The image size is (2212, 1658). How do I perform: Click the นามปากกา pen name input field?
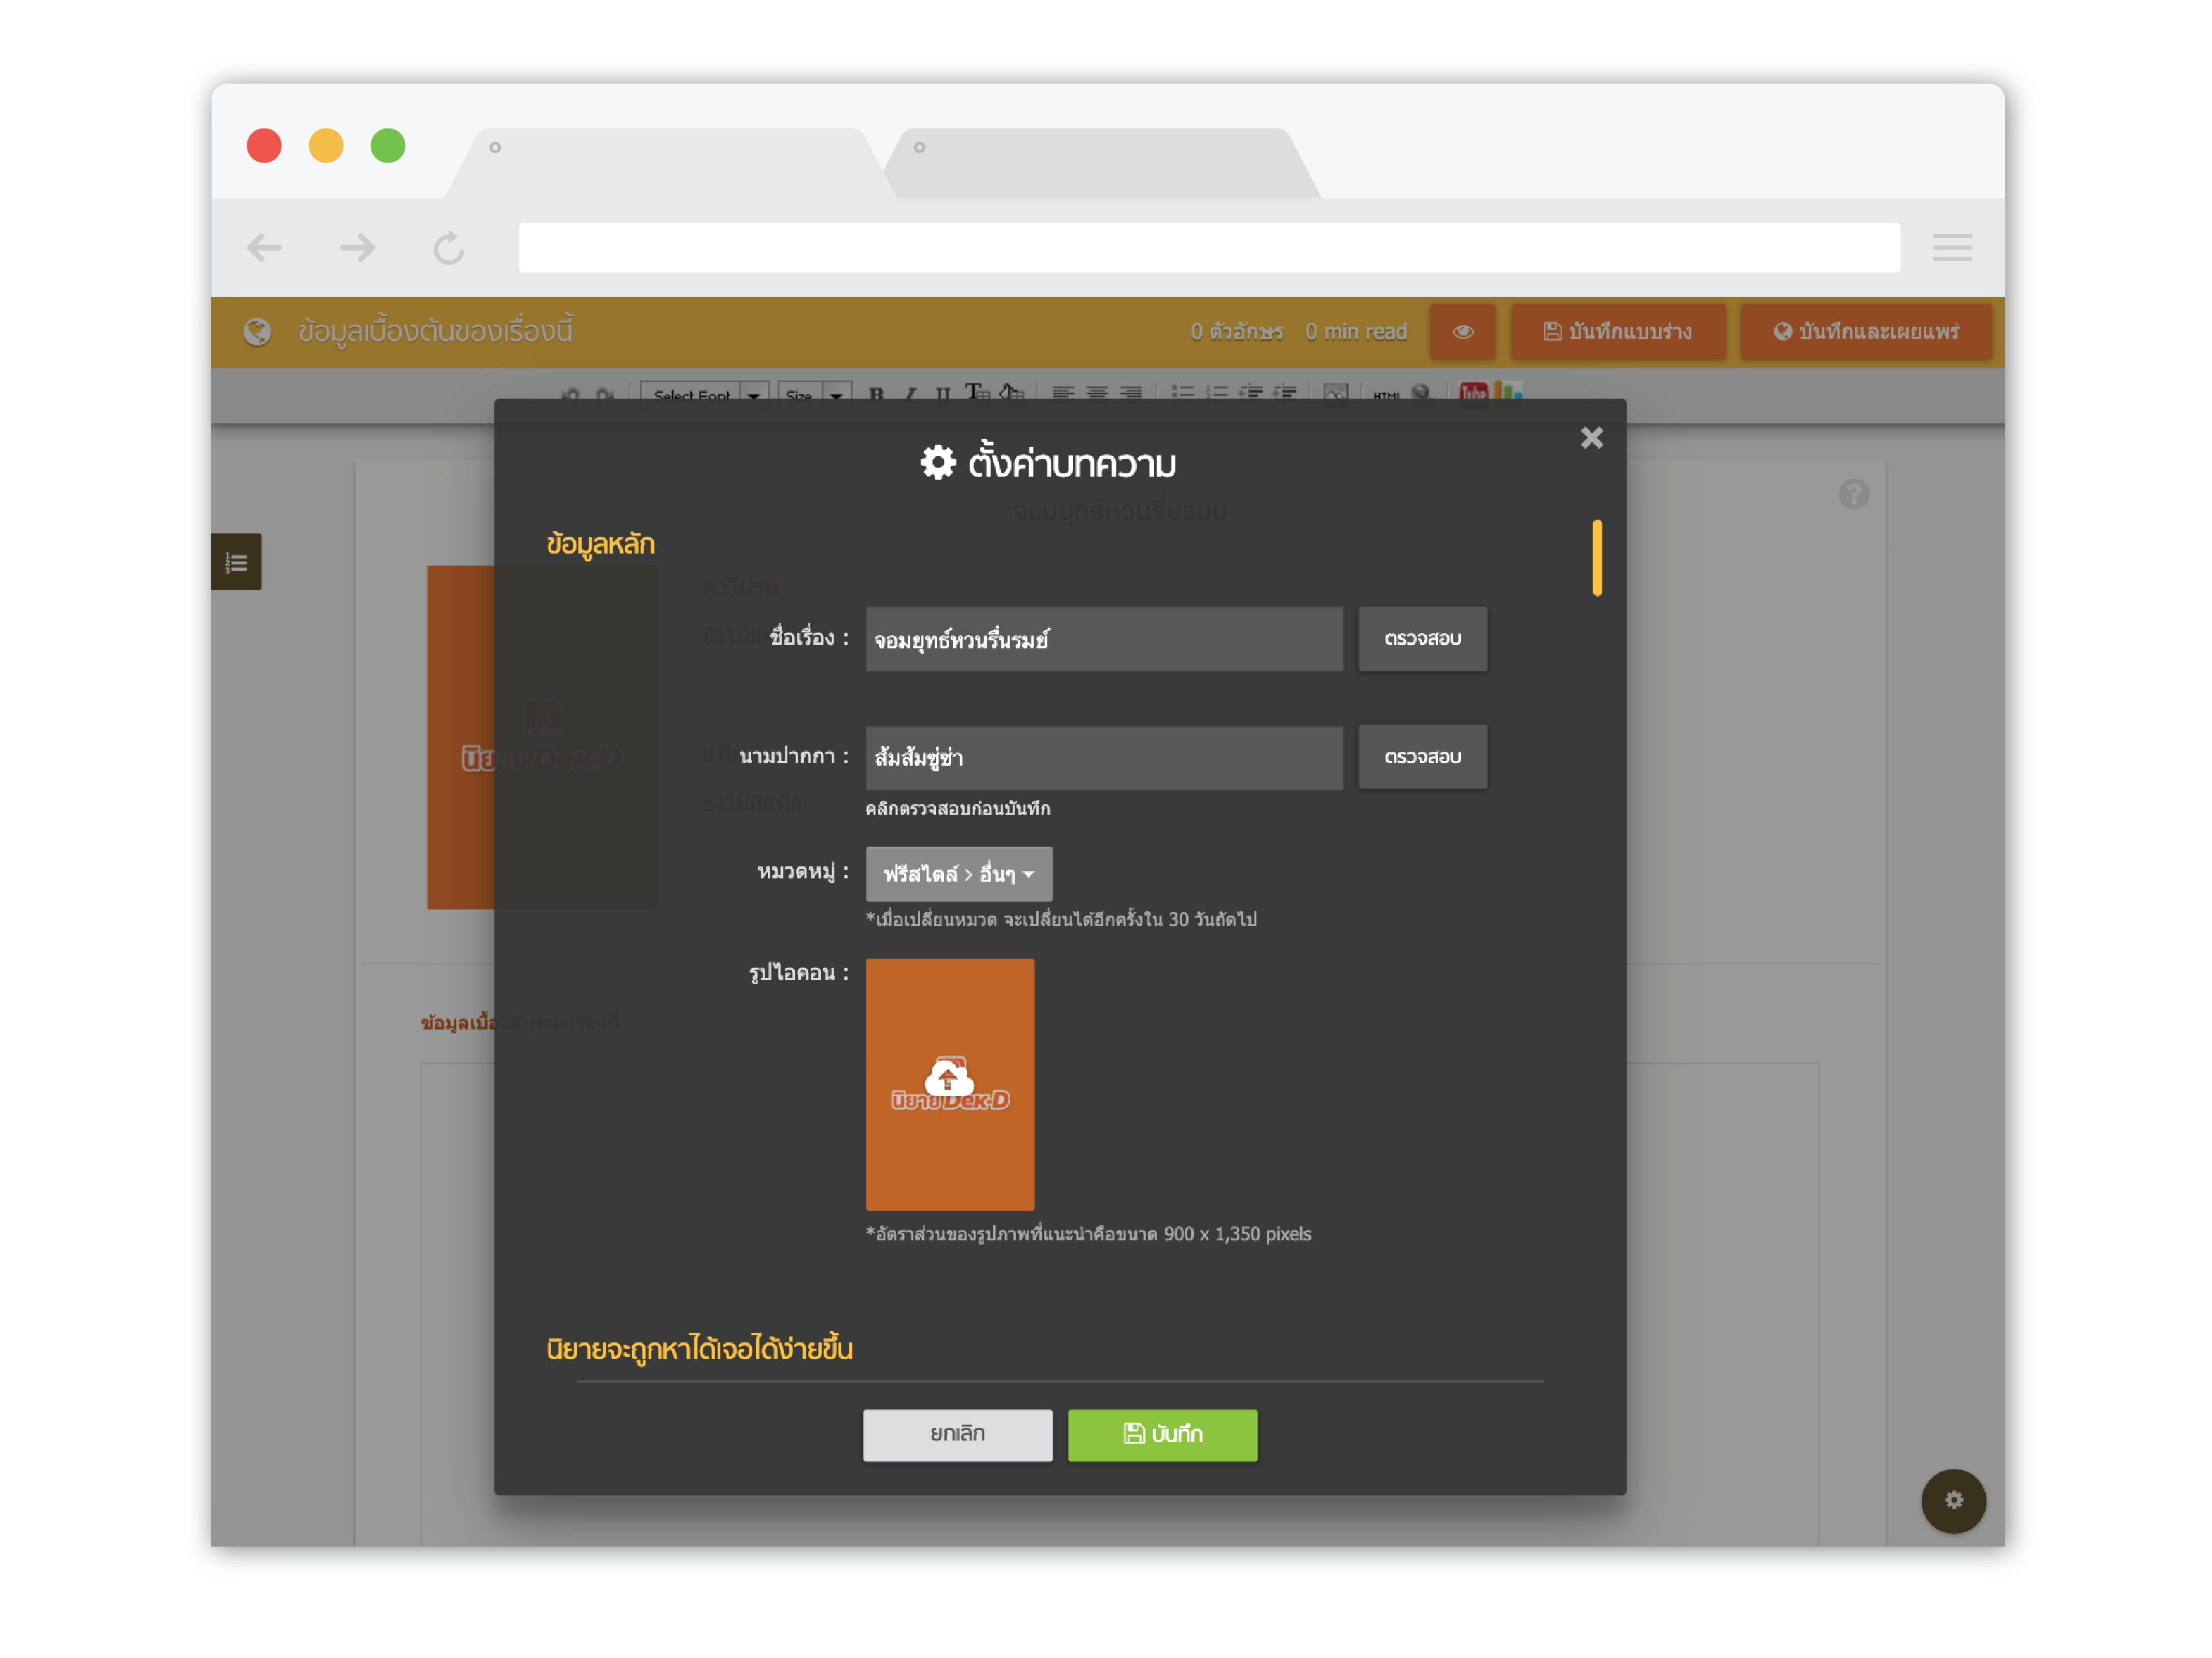tap(1104, 758)
